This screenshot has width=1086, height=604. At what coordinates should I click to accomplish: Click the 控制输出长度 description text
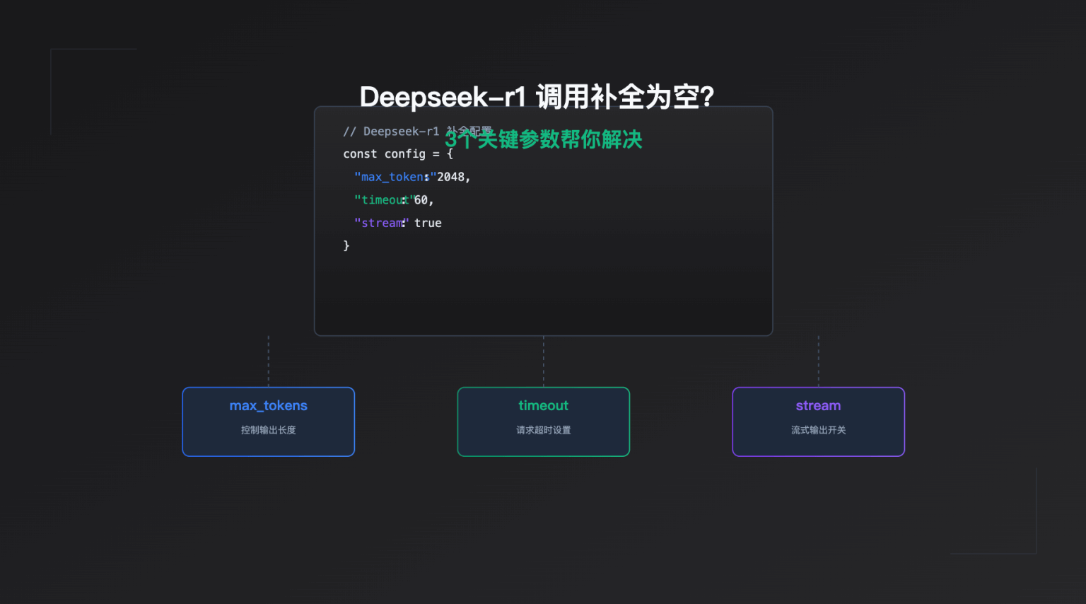coord(269,429)
